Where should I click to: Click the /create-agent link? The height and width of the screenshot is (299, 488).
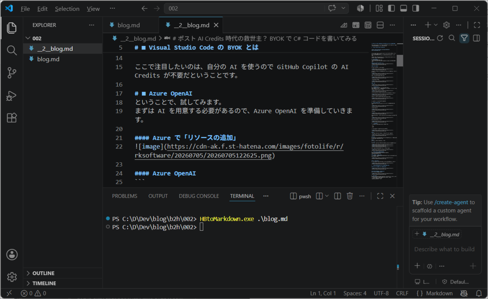point(451,202)
